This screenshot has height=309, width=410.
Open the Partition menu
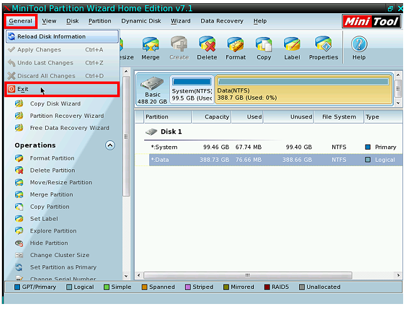(100, 21)
